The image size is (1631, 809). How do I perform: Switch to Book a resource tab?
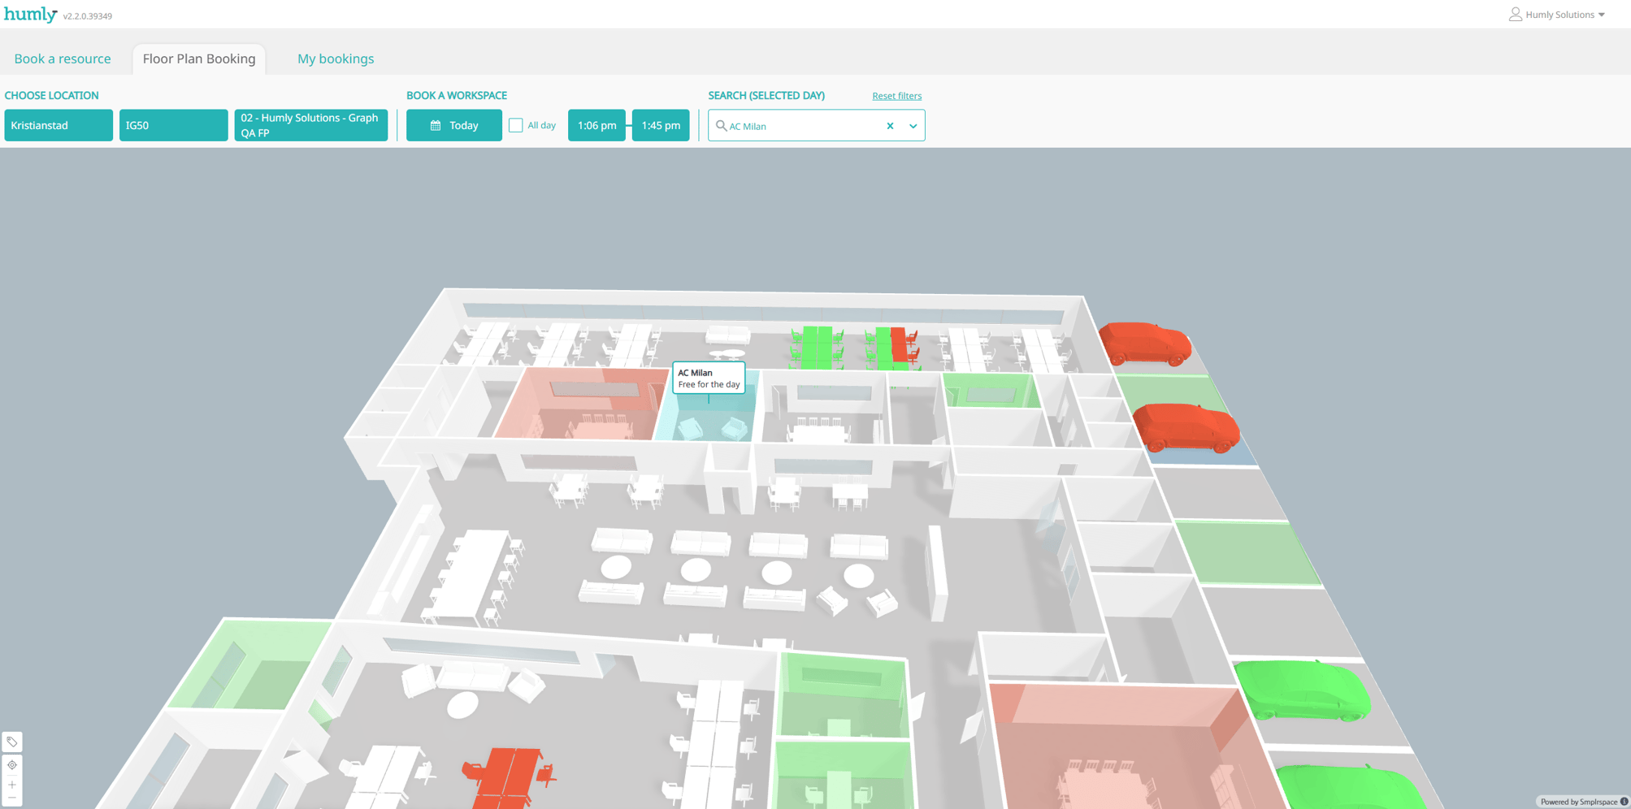[63, 58]
